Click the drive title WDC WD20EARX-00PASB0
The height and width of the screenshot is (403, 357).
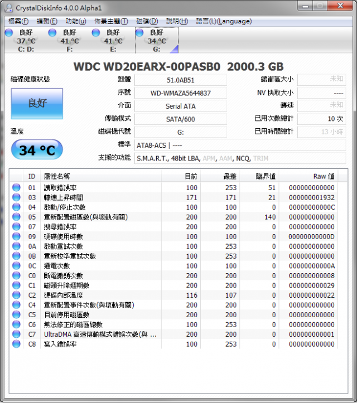(x=147, y=66)
